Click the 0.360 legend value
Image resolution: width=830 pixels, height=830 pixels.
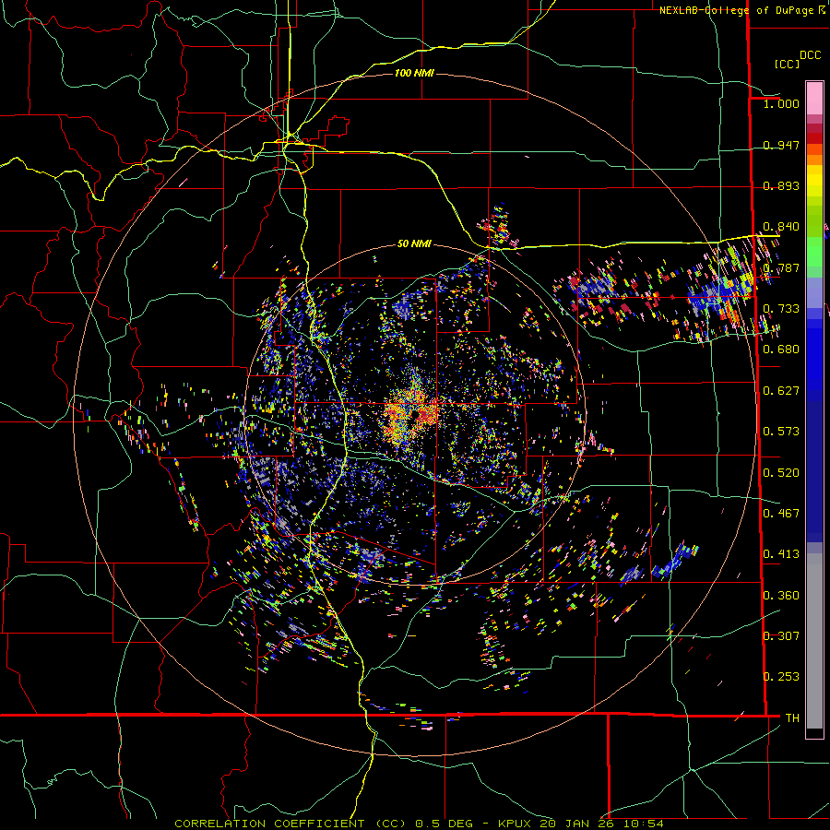(x=781, y=595)
